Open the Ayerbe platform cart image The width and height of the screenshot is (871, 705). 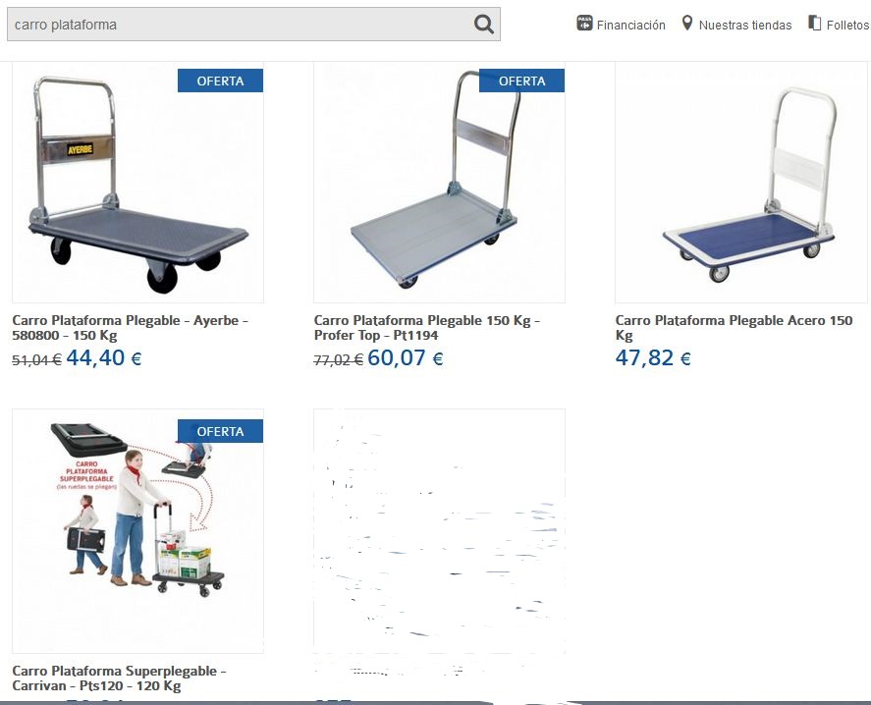137,183
